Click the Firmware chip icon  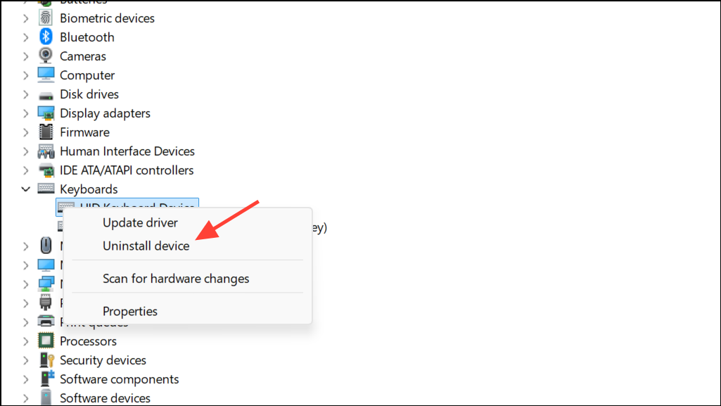tap(46, 132)
